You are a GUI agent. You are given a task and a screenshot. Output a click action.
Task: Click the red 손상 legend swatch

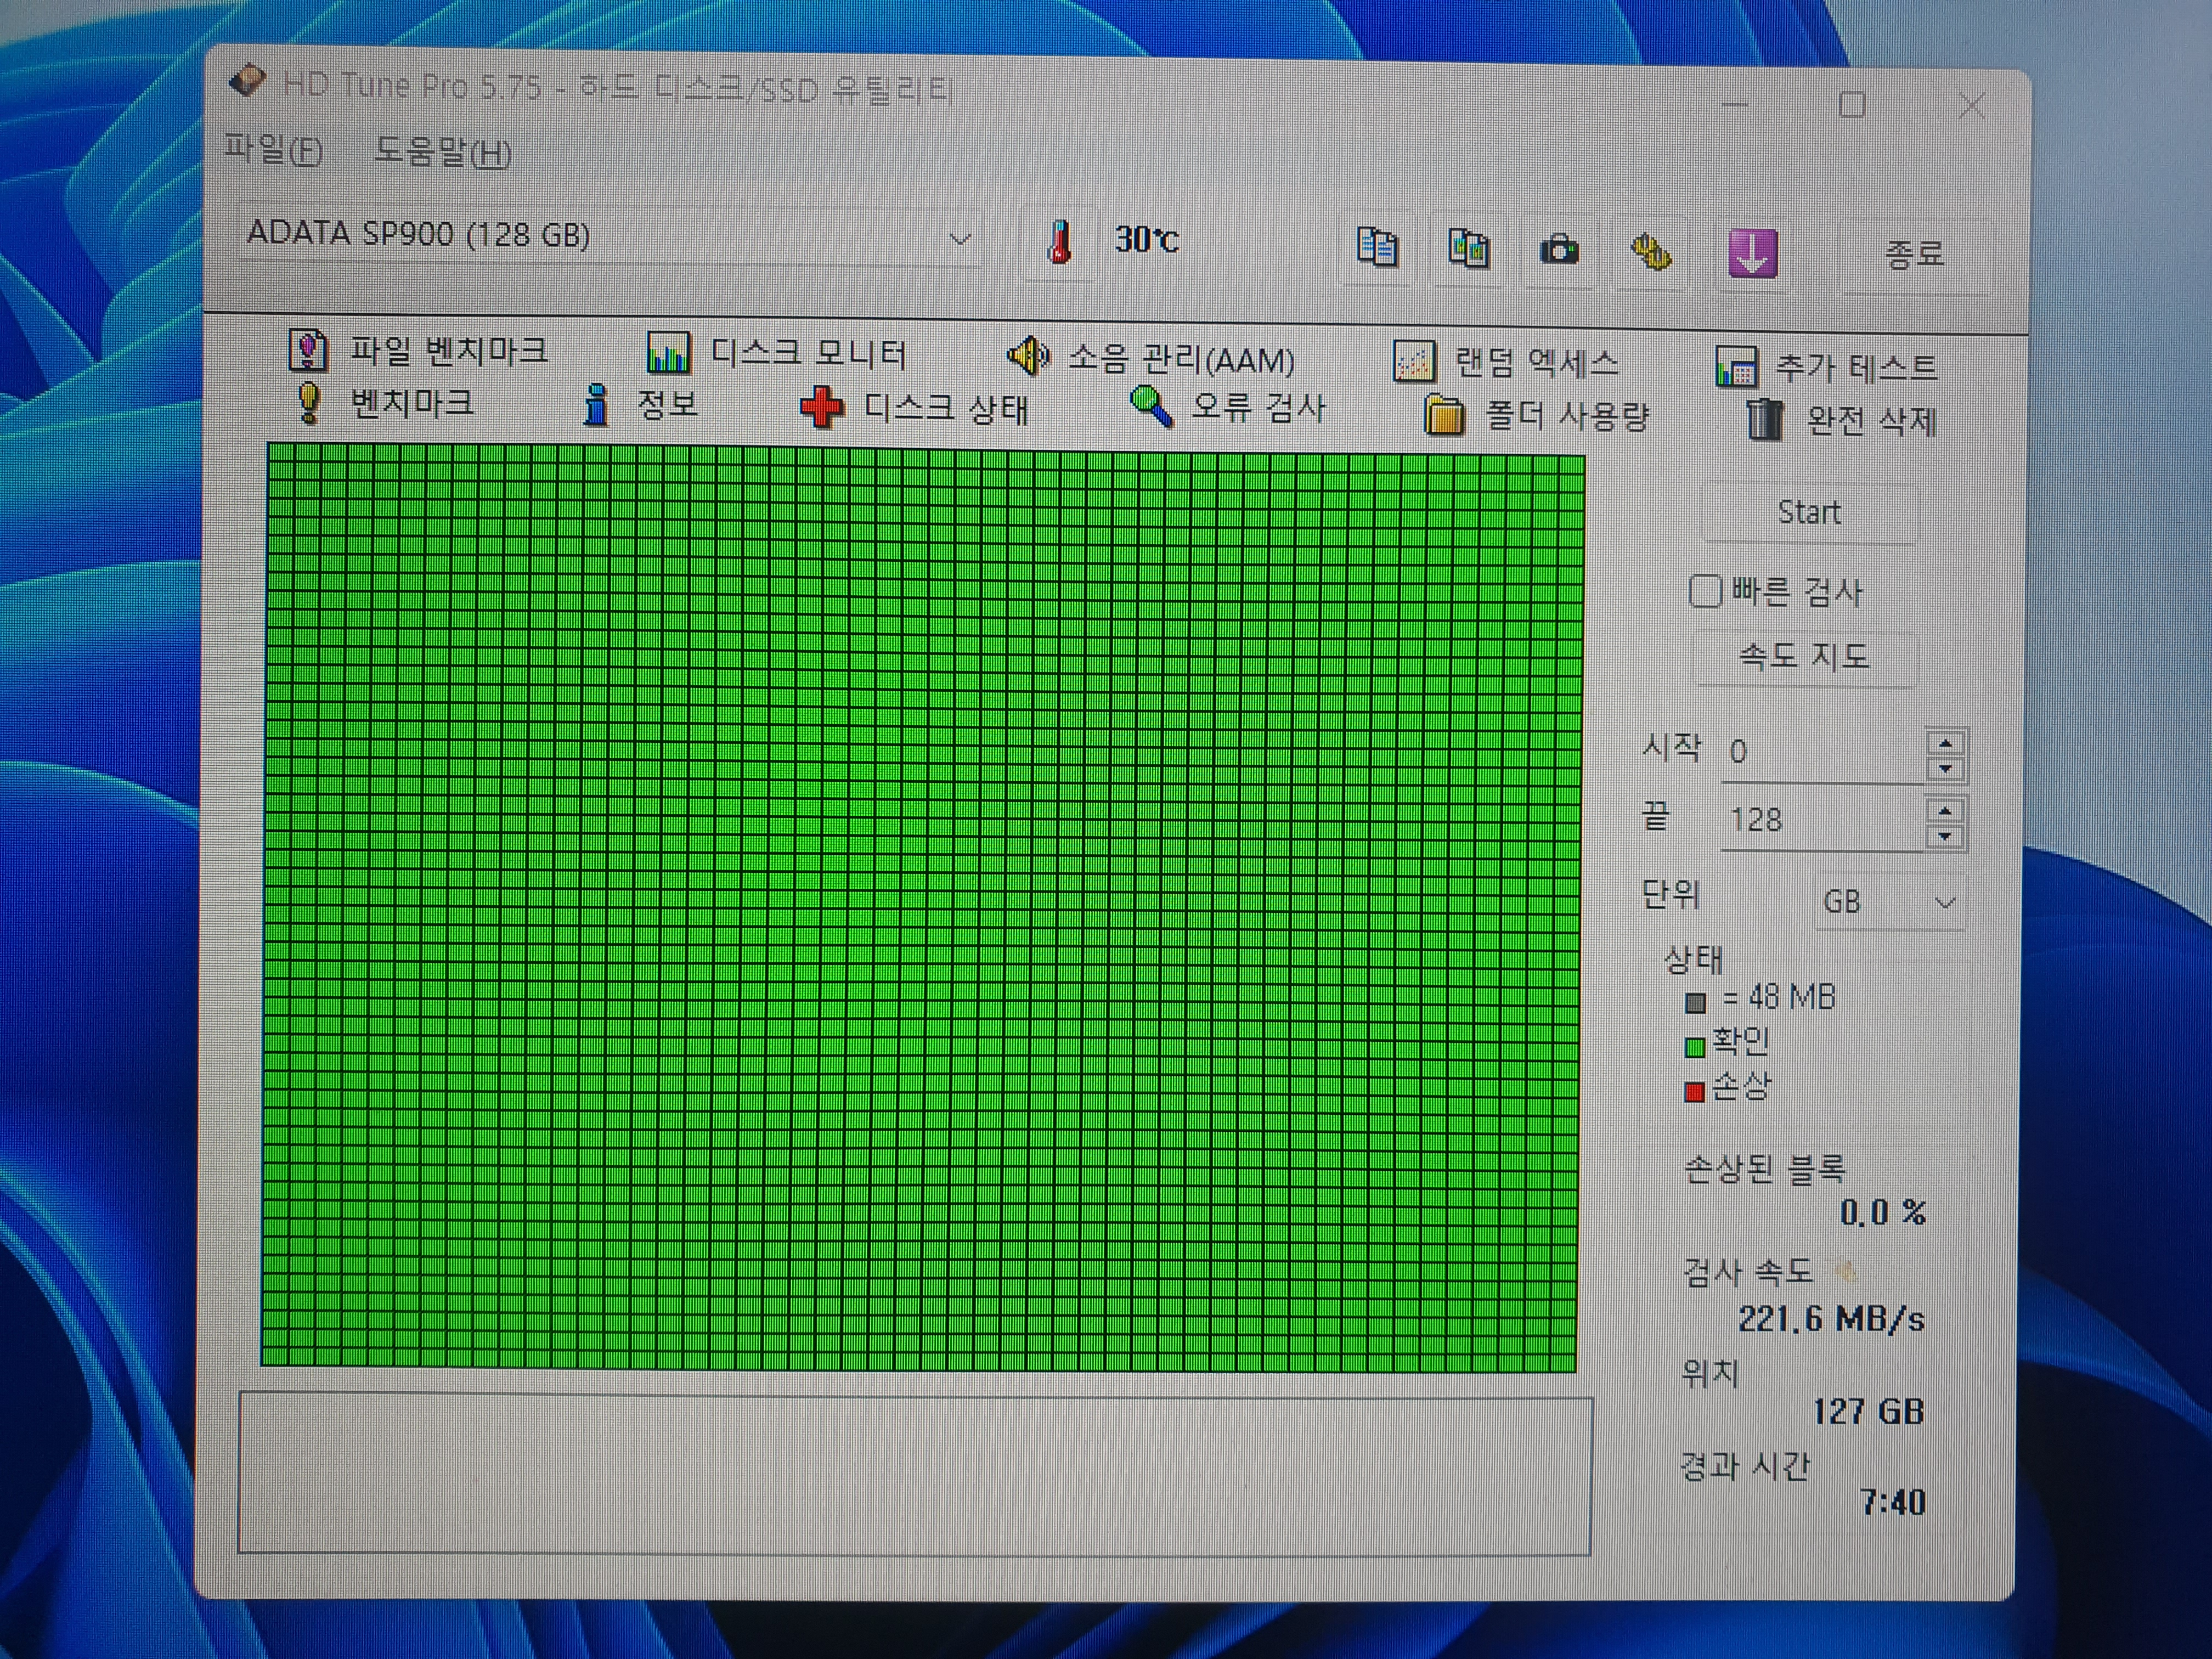tap(1694, 1091)
